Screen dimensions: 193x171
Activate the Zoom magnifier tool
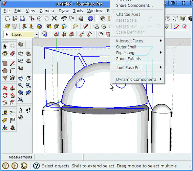click(x=21, y=85)
